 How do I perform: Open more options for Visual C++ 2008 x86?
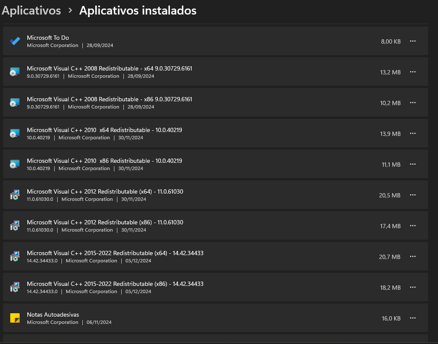pyautogui.click(x=412, y=103)
